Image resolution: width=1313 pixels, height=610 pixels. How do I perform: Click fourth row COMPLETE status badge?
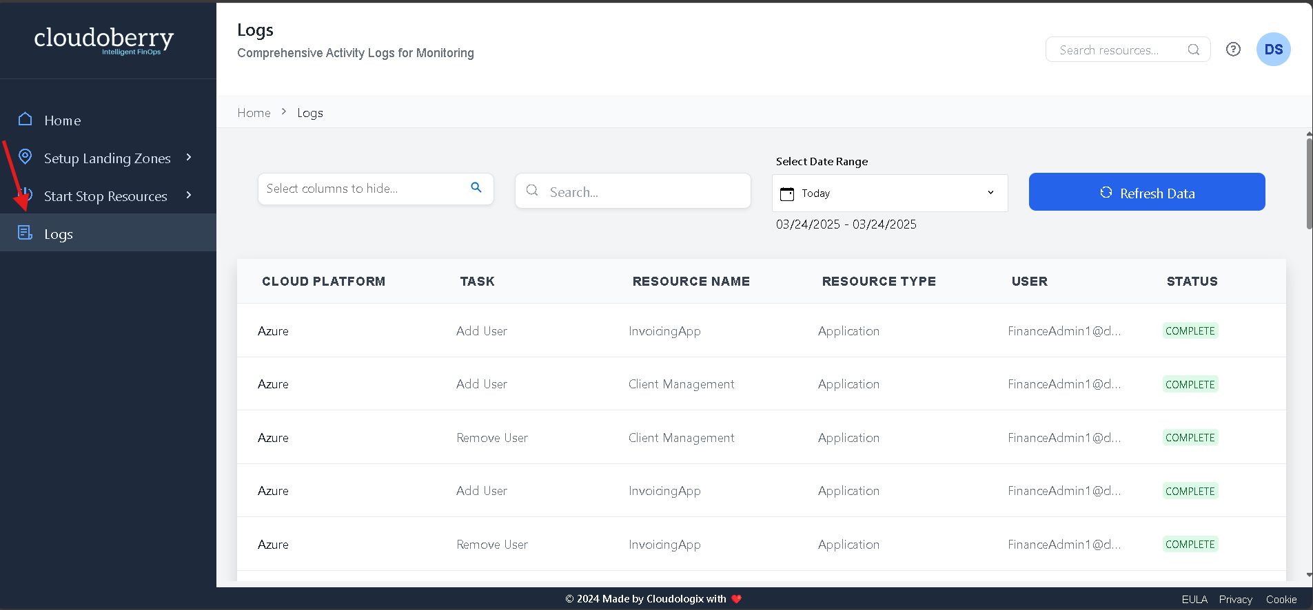pos(1190,491)
